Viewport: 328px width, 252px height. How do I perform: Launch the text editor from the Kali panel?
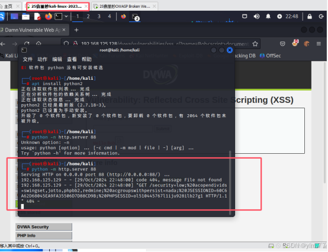(37, 17)
